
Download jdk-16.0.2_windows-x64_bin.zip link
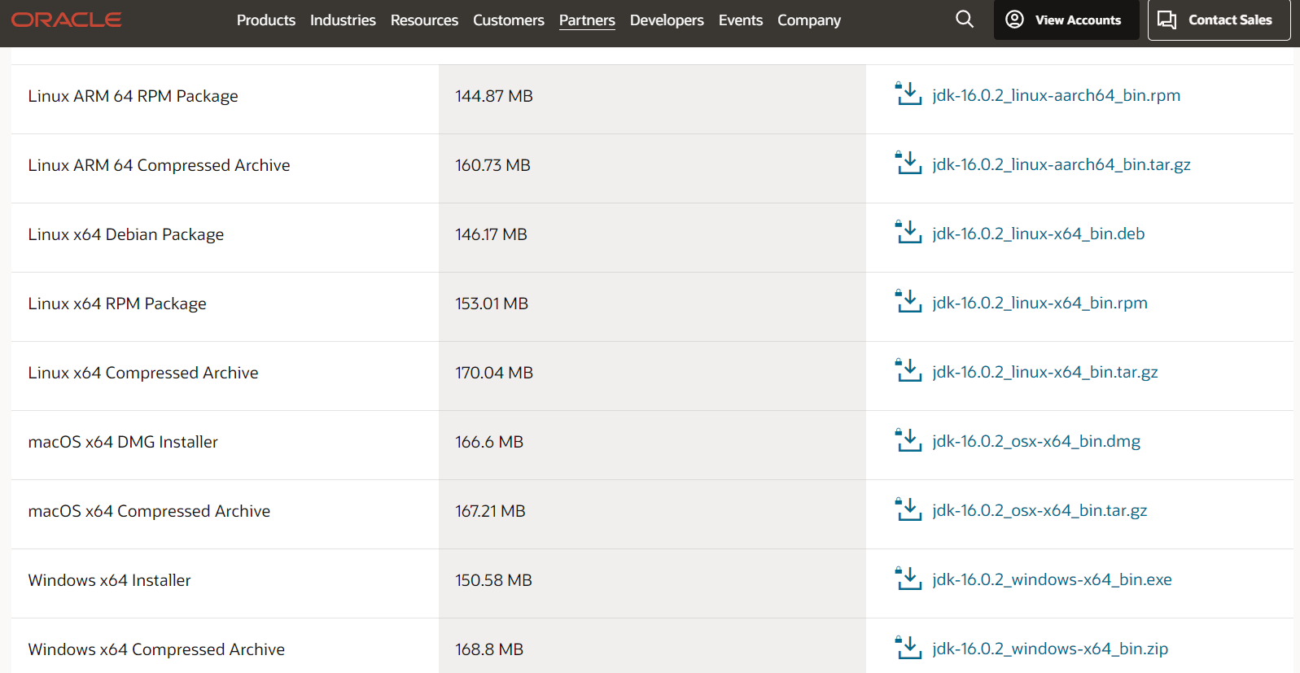point(1050,649)
